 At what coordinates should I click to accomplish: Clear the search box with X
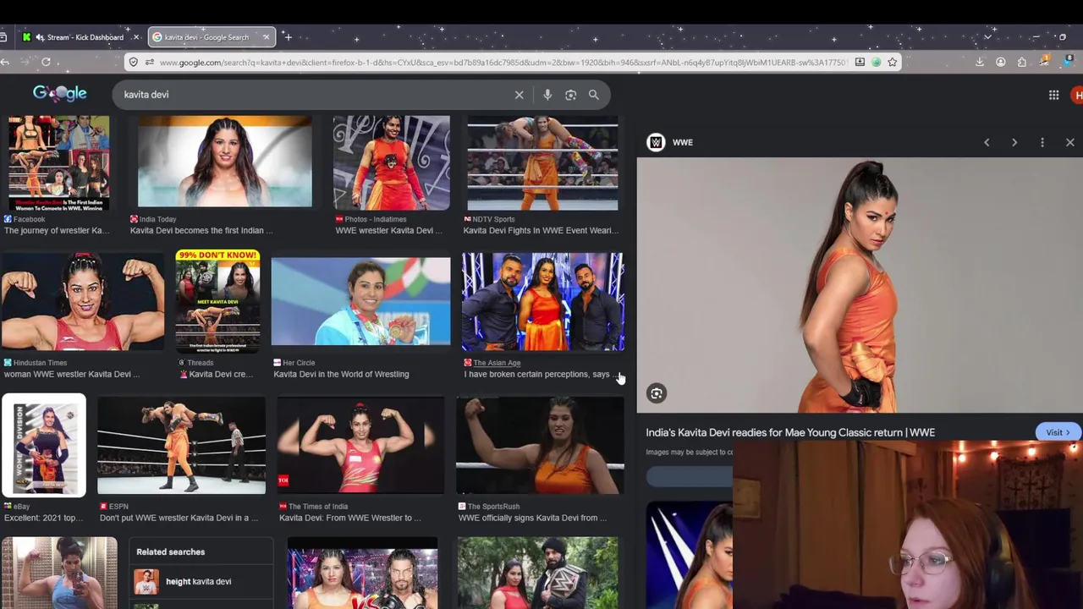click(520, 95)
